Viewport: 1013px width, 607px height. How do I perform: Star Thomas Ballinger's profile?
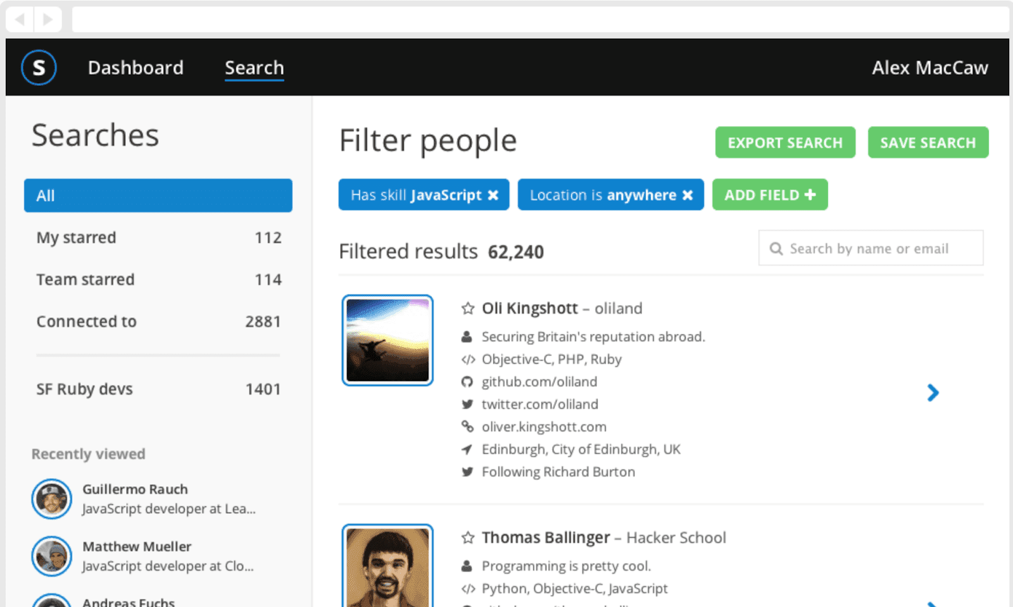click(467, 537)
